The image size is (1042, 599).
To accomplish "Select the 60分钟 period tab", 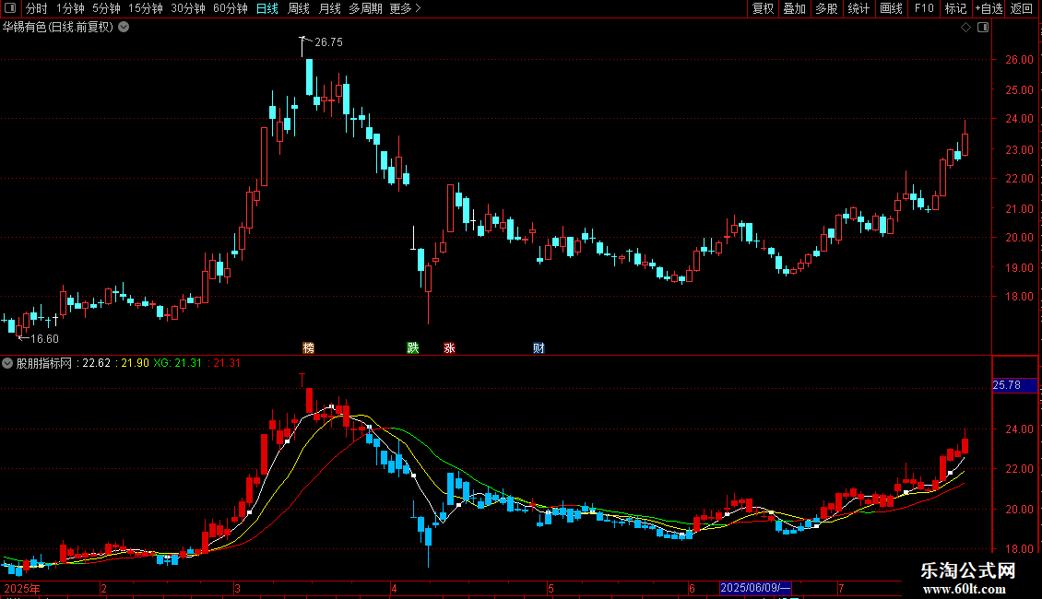I will (x=230, y=8).
